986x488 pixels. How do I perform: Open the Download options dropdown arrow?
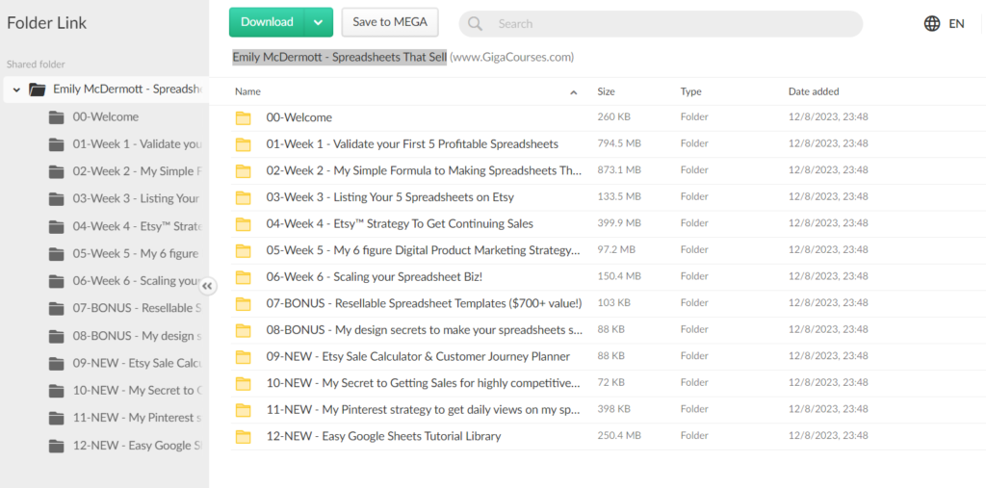318,22
